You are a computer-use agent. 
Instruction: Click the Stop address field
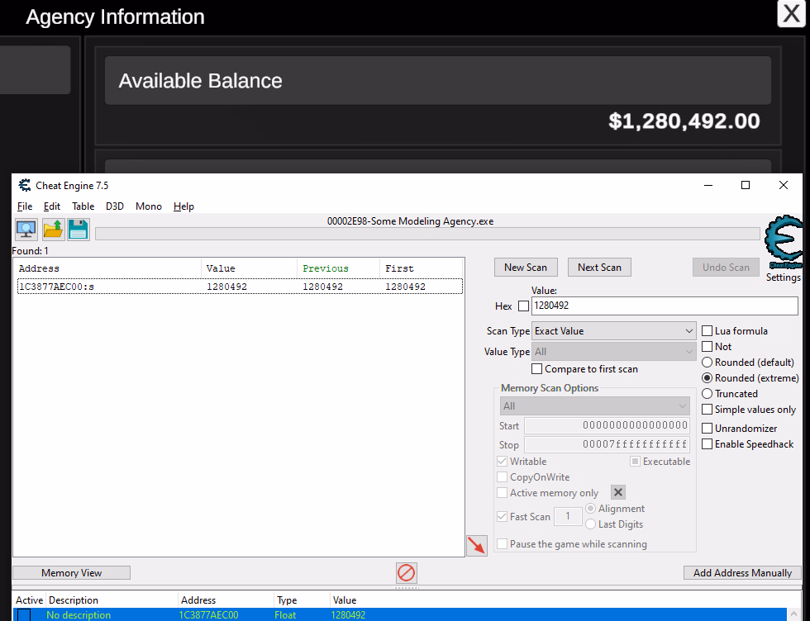pyautogui.click(x=607, y=444)
